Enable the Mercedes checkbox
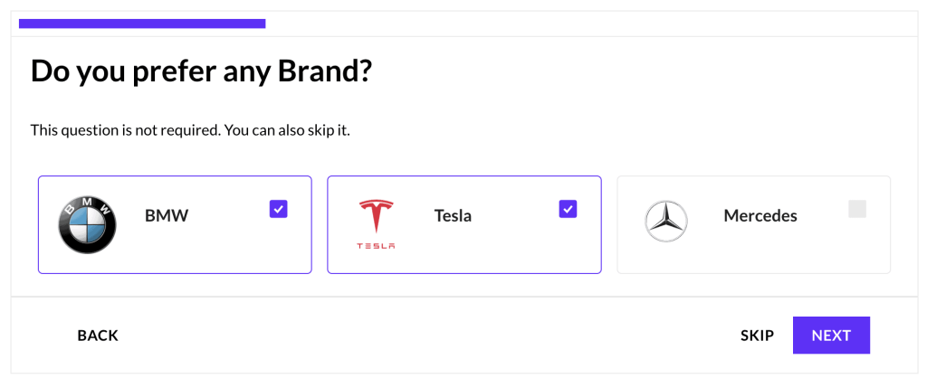Screen dimensions: 927x388 click(857, 209)
